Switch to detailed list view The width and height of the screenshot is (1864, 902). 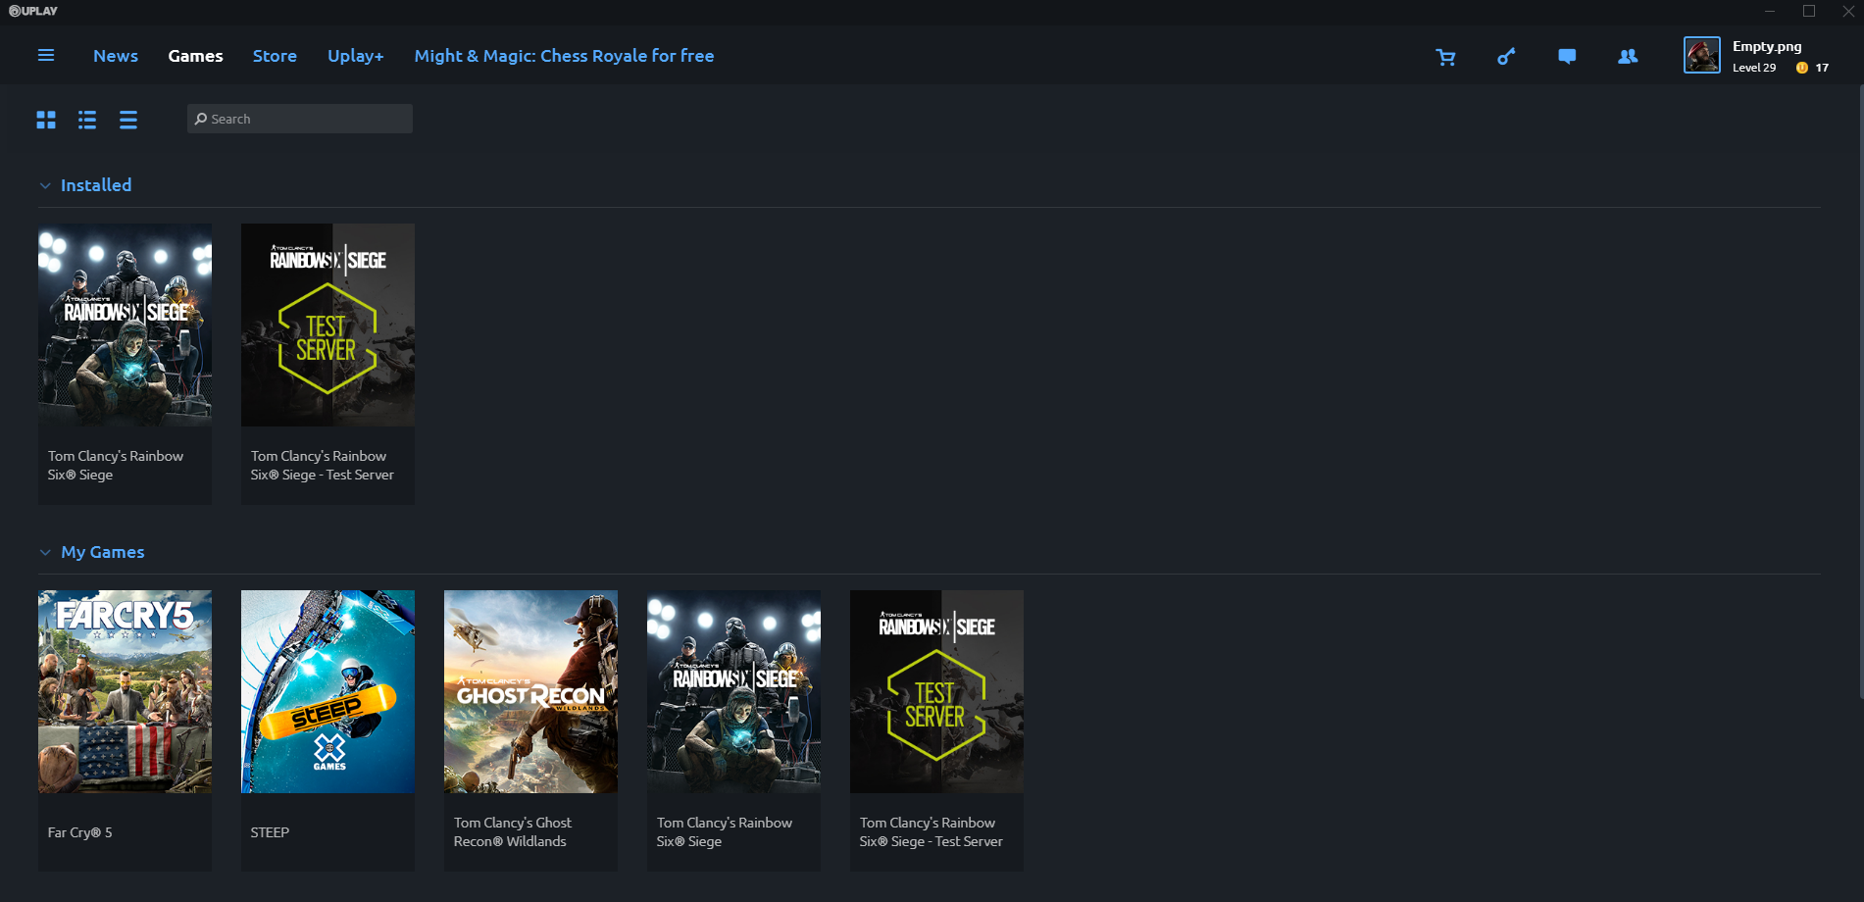[87, 120]
